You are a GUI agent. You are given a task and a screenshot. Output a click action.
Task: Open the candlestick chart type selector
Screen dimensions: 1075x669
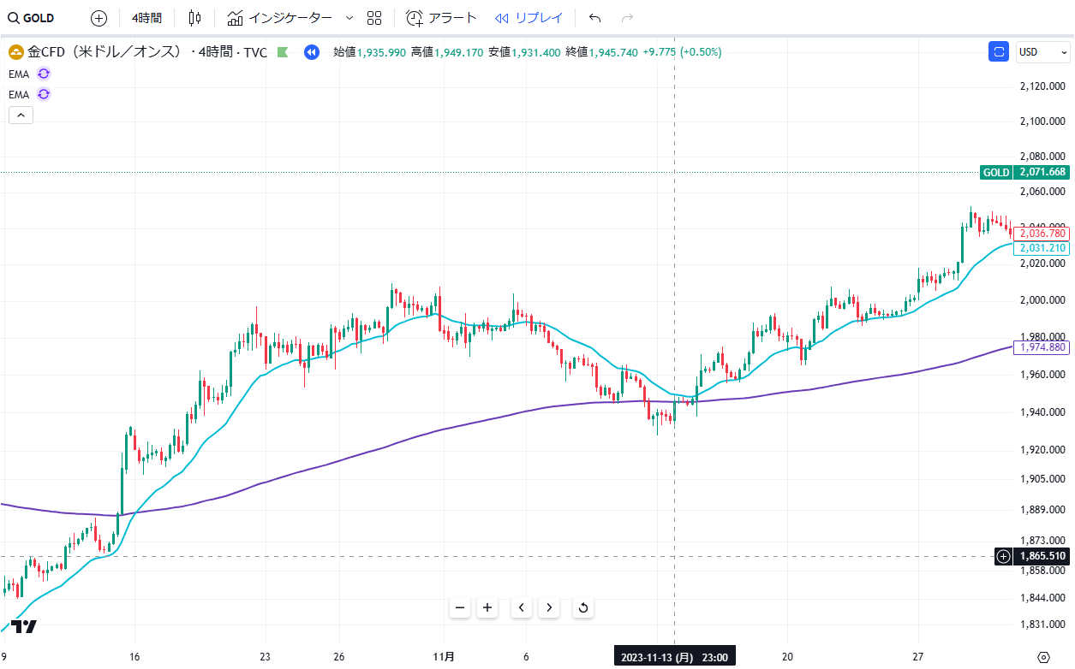click(194, 18)
